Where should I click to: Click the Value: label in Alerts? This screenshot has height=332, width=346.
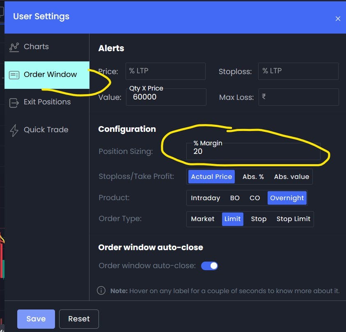(x=110, y=97)
